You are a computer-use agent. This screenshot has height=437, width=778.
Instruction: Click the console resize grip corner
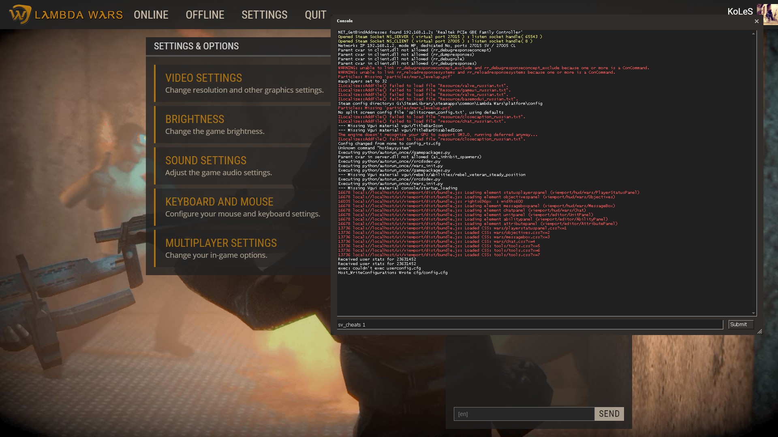pos(759,331)
